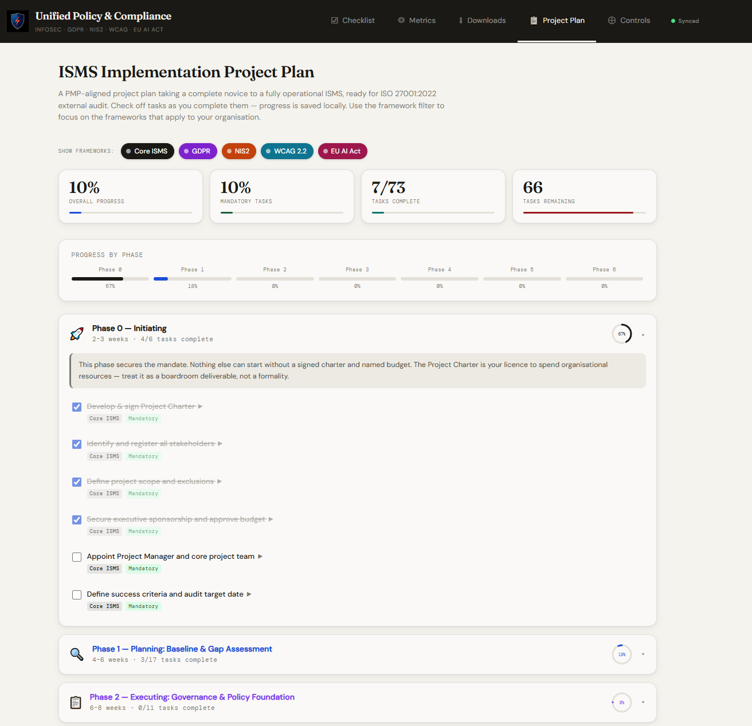This screenshot has height=726, width=752.
Task: Click the Tasks Remaining red progress bar
Action: click(578, 213)
